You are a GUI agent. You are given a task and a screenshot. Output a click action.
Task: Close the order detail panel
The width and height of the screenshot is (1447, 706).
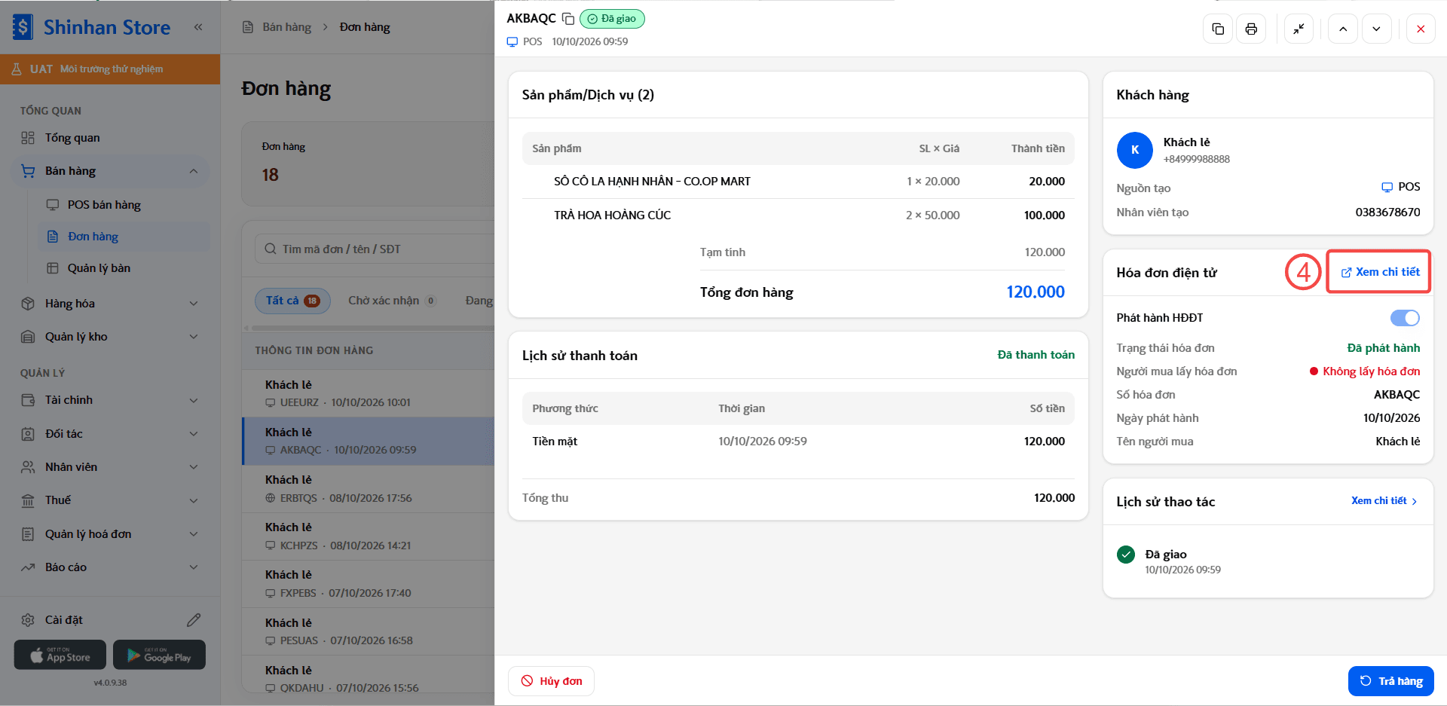point(1421,29)
